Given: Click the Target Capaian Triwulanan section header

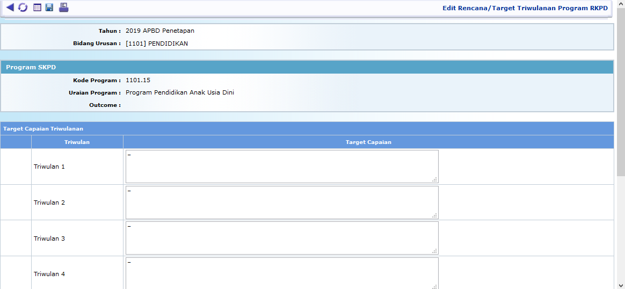Looking at the screenshot, I should [43, 129].
